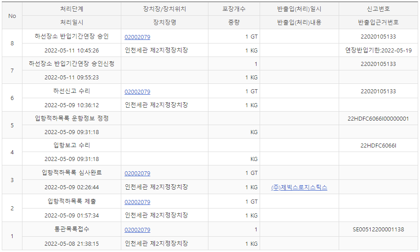Click the SE00512200001138 number
420x252 pixels.
378,230
